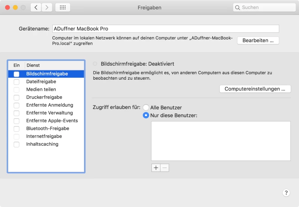Select Internetfreigabe in the list
Viewport: 299px width, 207px height.
[x=46, y=136]
